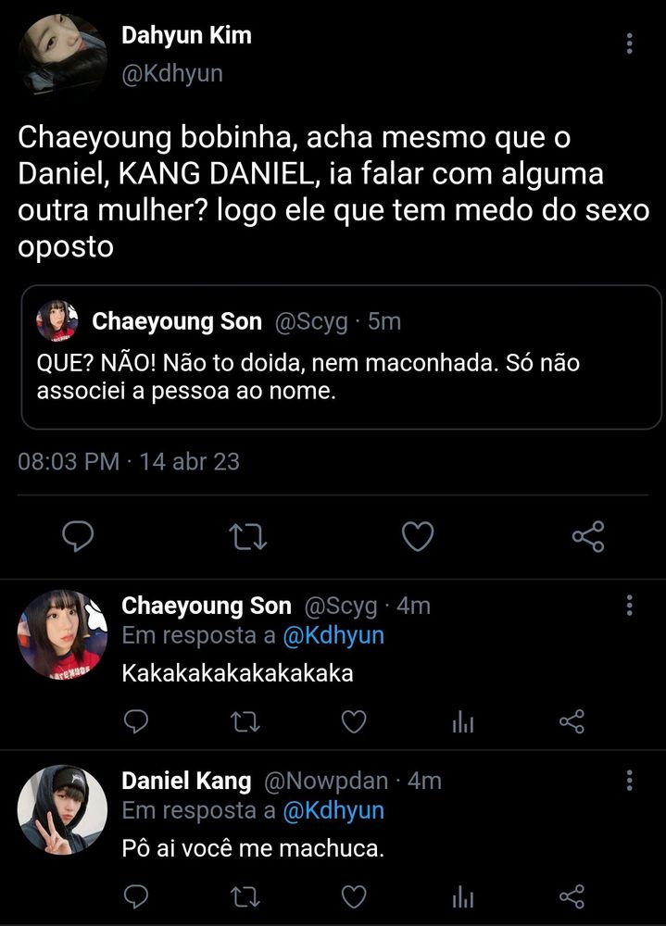Open Dahyun Kim's profile picture
The height and width of the screenshot is (926, 666).
click(x=62, y=56)
